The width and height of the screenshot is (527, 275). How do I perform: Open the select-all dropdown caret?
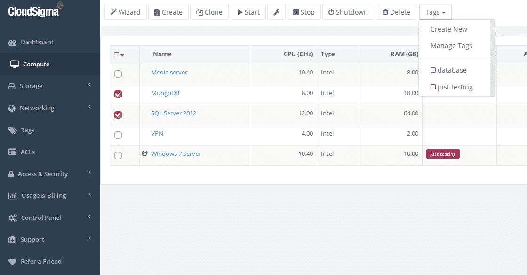[122, 55]
